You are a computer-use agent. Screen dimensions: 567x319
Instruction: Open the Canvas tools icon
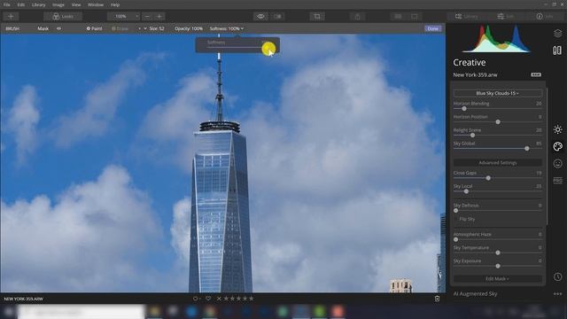(557, 51)
